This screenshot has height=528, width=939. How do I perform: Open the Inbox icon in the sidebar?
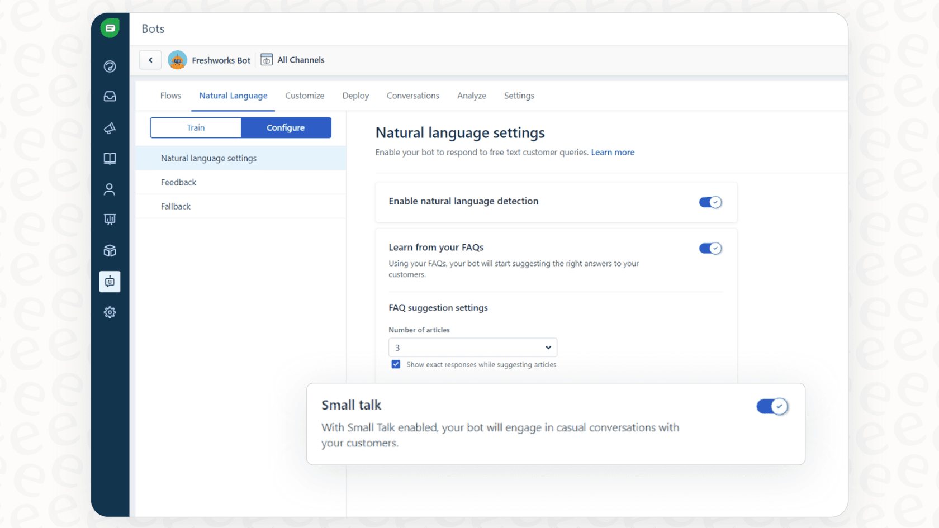coord(110,96)
